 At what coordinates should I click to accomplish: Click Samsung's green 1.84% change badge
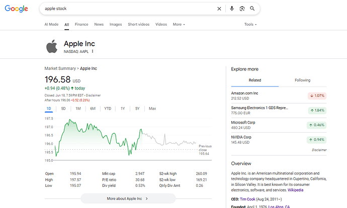tap(317, 111)
